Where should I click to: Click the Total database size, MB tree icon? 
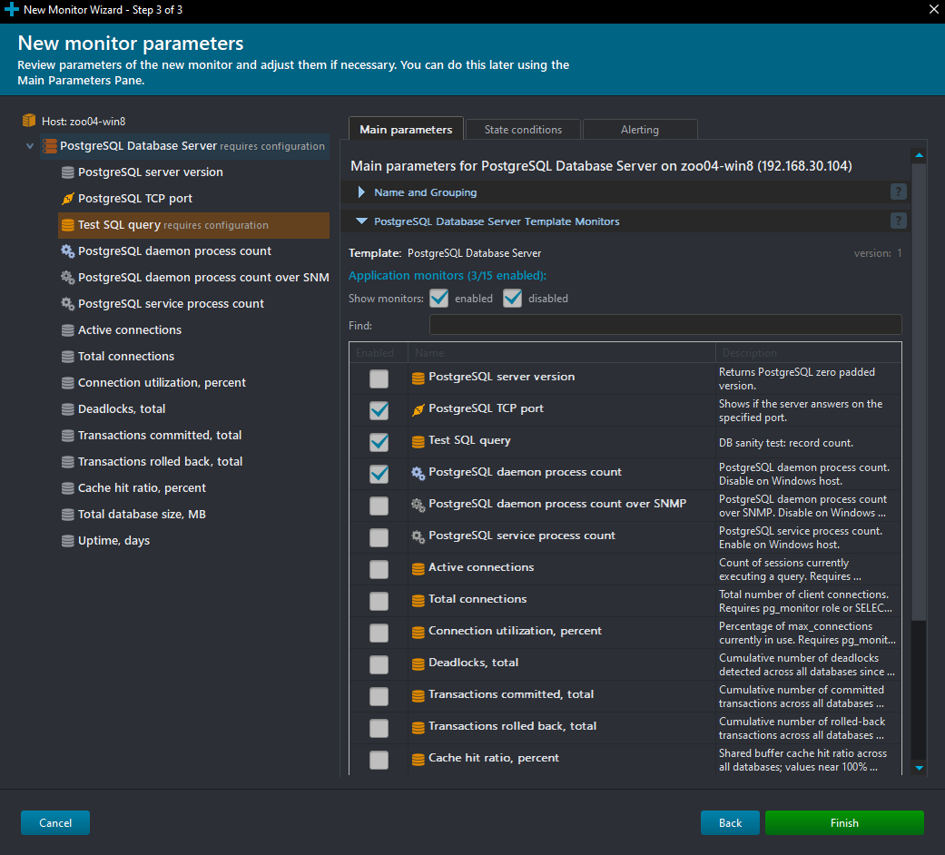68,514
